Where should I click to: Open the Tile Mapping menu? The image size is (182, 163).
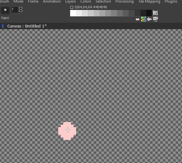pos(149,1)
